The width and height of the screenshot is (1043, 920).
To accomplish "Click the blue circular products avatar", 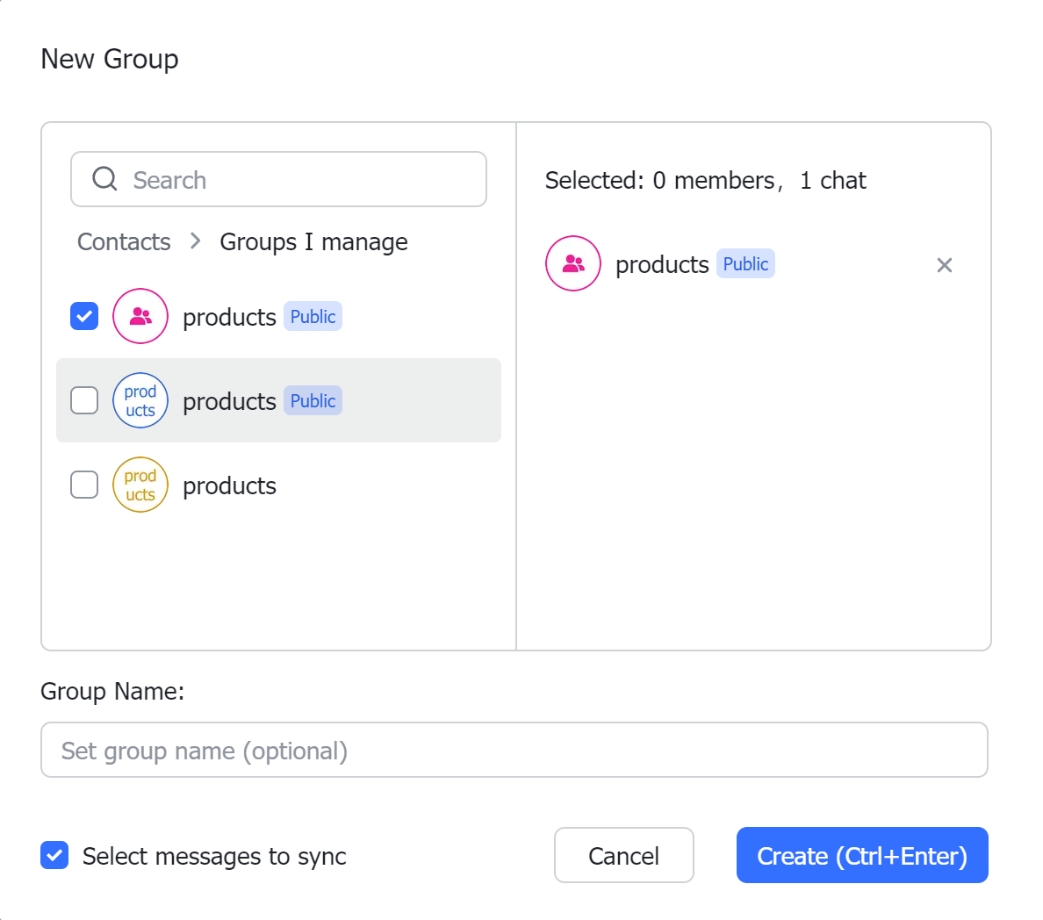I will (140, 400).
